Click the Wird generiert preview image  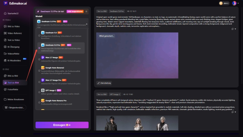click(137, 55)
